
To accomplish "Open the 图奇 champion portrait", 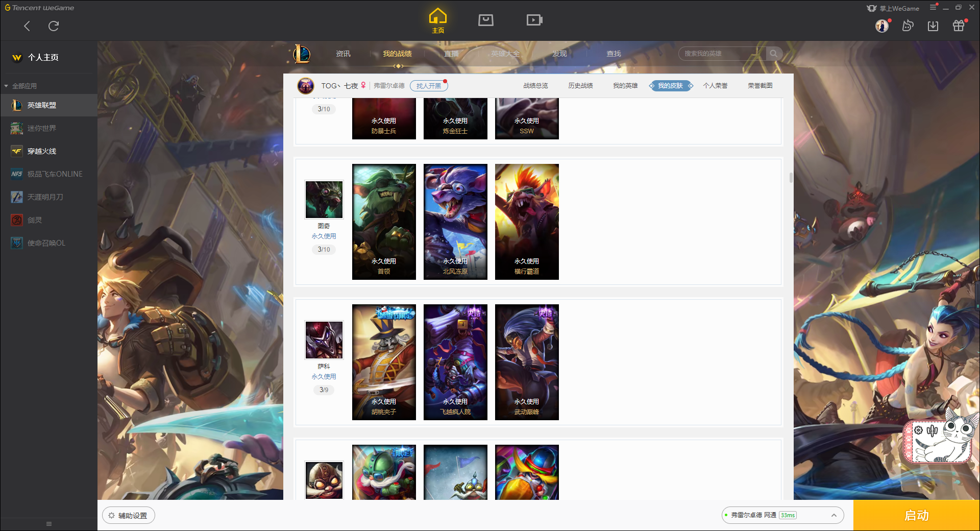I will (x=324, y=200).
